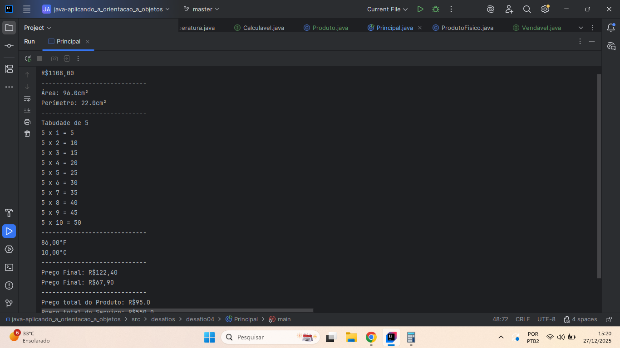
Task: Open Search Everywhere magnifier icon
Action: [527, 9]
